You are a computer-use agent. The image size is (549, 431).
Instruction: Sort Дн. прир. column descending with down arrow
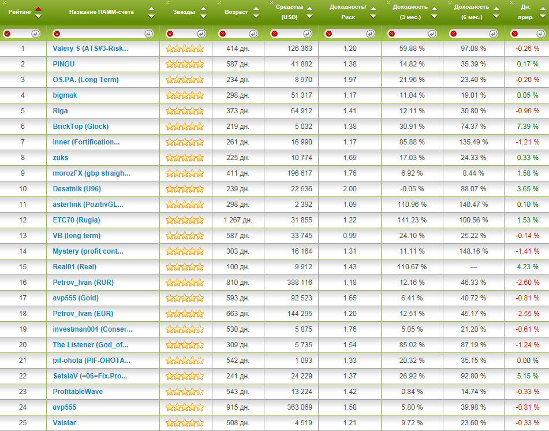pyautogui.click(x=543, y=16)
